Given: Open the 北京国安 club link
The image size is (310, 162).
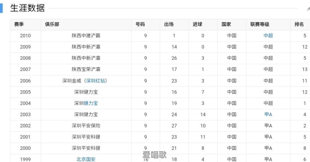Looking at the screenshot, I should (x=86, y=159).
